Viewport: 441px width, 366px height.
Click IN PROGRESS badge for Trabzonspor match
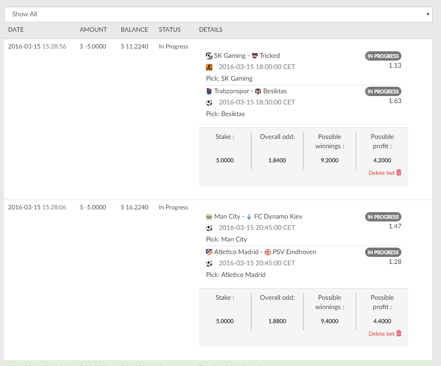click(x=383, y=91)
